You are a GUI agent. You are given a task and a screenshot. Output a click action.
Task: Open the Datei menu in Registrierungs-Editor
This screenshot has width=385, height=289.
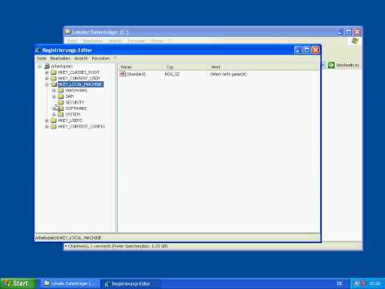(x=41, y=59)
